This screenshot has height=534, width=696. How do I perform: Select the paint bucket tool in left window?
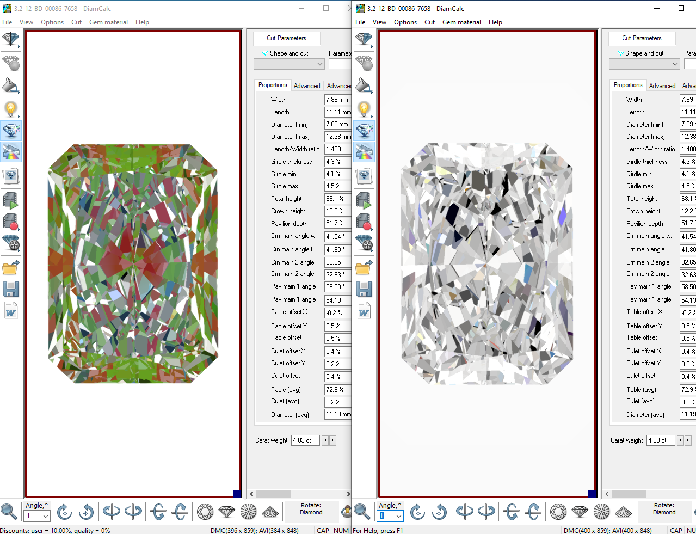point(10,86)
